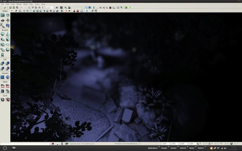Maximize viewport with toolbar square icon
242x151 pixels.
96,11
